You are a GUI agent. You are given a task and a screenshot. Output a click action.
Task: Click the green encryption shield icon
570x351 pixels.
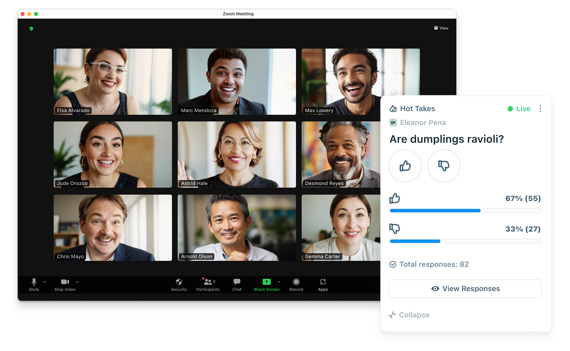(x=31, y=29)
